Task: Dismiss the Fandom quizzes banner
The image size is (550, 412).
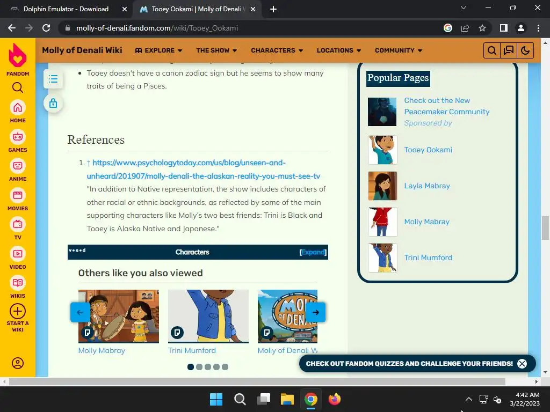Action: [x=522, y=364]
